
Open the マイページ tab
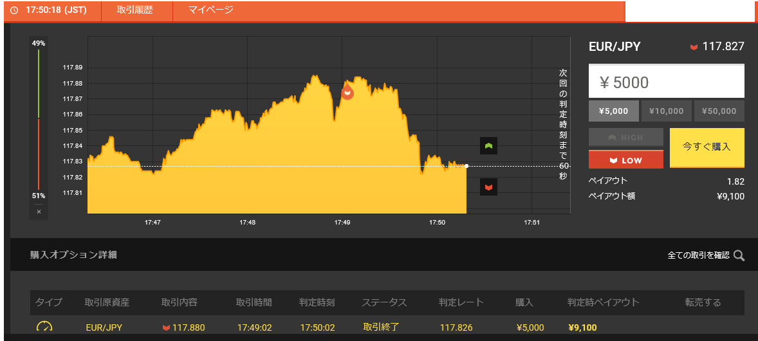210,11
